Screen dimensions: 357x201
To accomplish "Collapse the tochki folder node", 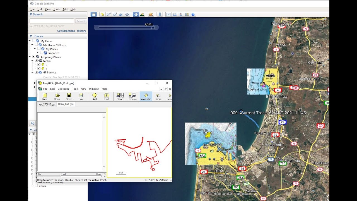I will 32,61.
